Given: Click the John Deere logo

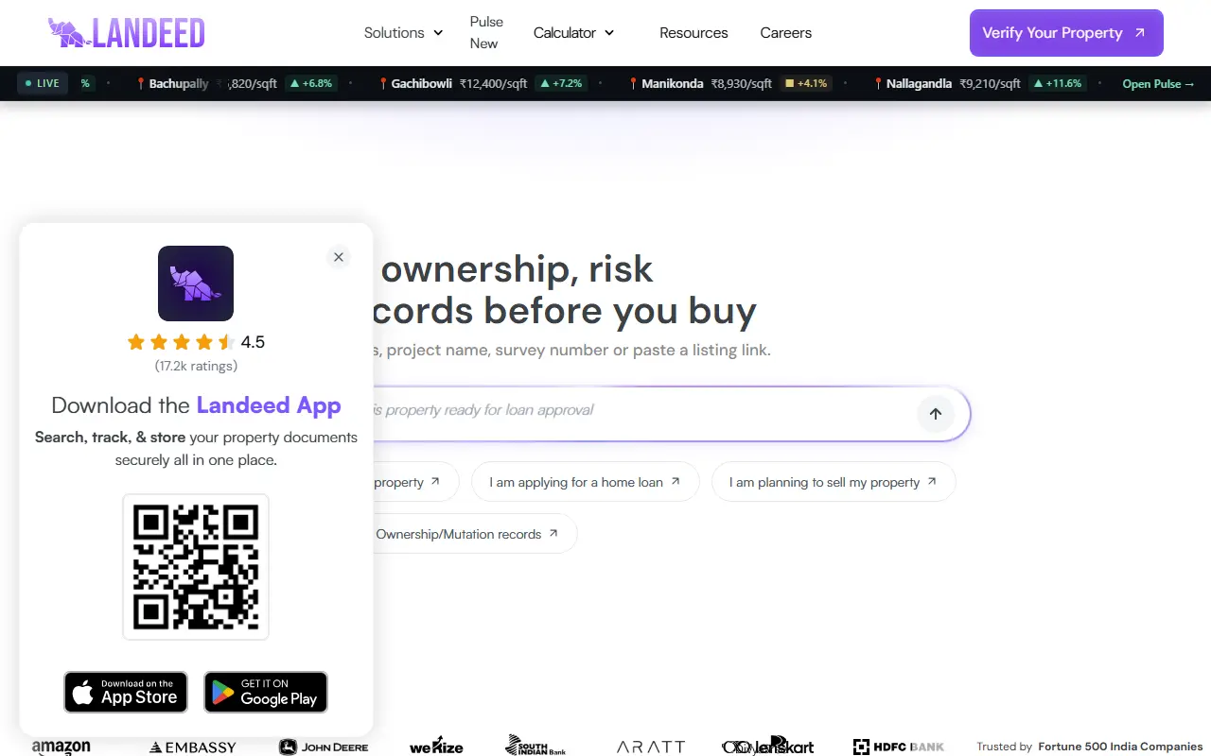Looking at the screenshot, I should 324,747.
